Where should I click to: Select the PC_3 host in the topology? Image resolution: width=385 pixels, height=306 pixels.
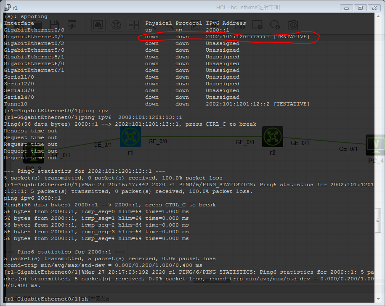pos(34,153)
